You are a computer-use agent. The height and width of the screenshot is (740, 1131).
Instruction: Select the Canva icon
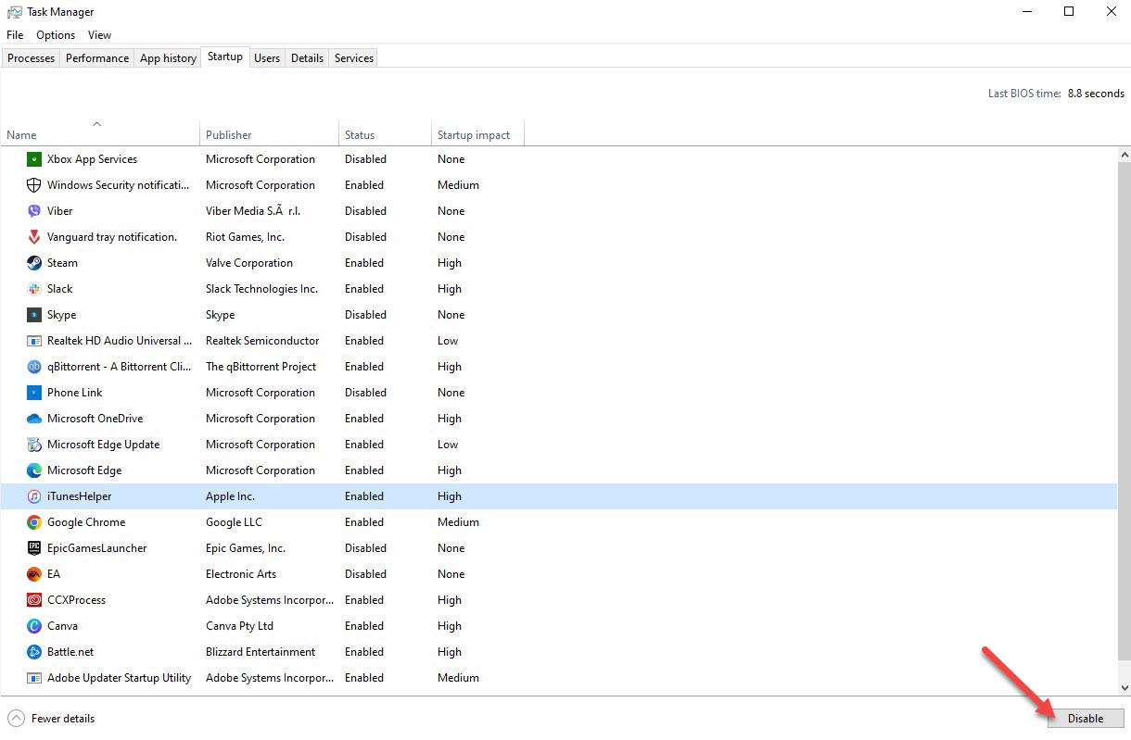34,626
